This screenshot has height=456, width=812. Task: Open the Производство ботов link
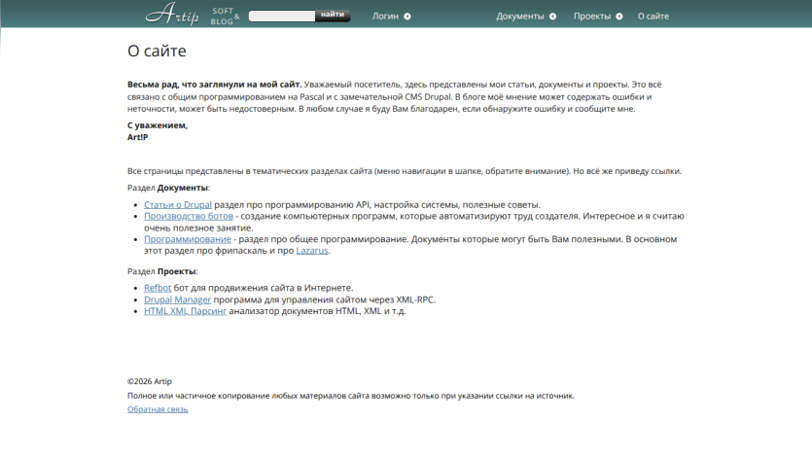click(189, 216)
